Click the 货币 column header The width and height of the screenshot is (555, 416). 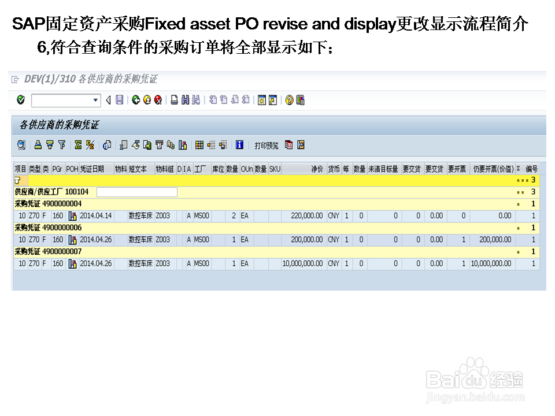pyautogui.click(x=334, y=169)
